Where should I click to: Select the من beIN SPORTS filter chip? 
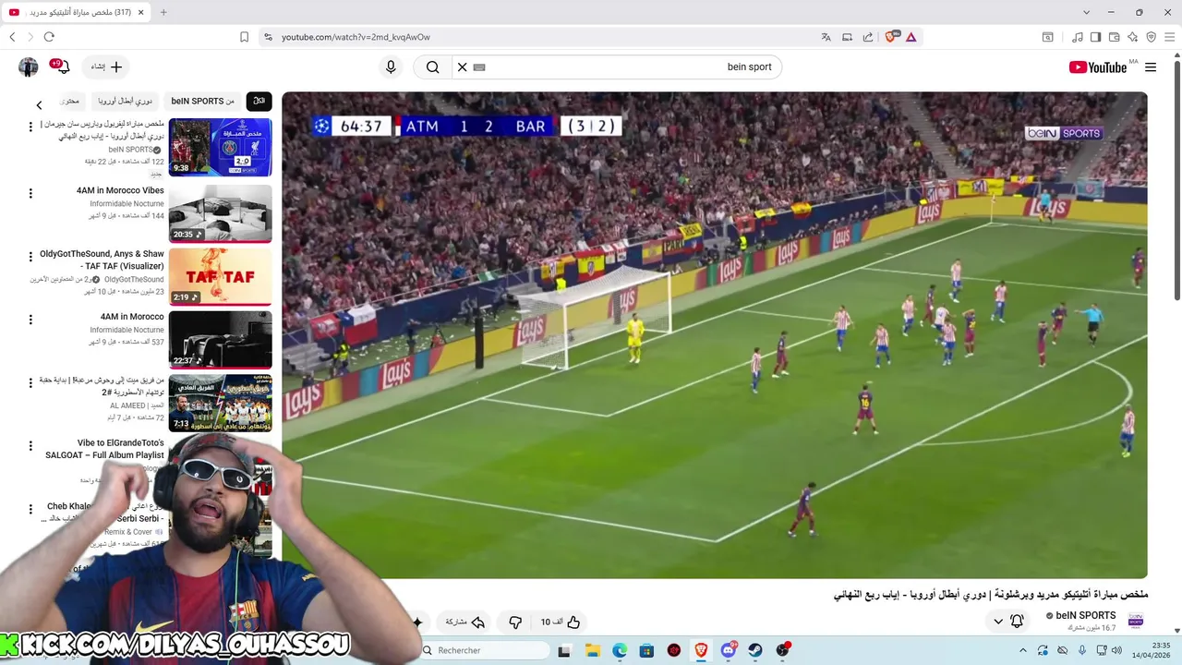(202, 101)
